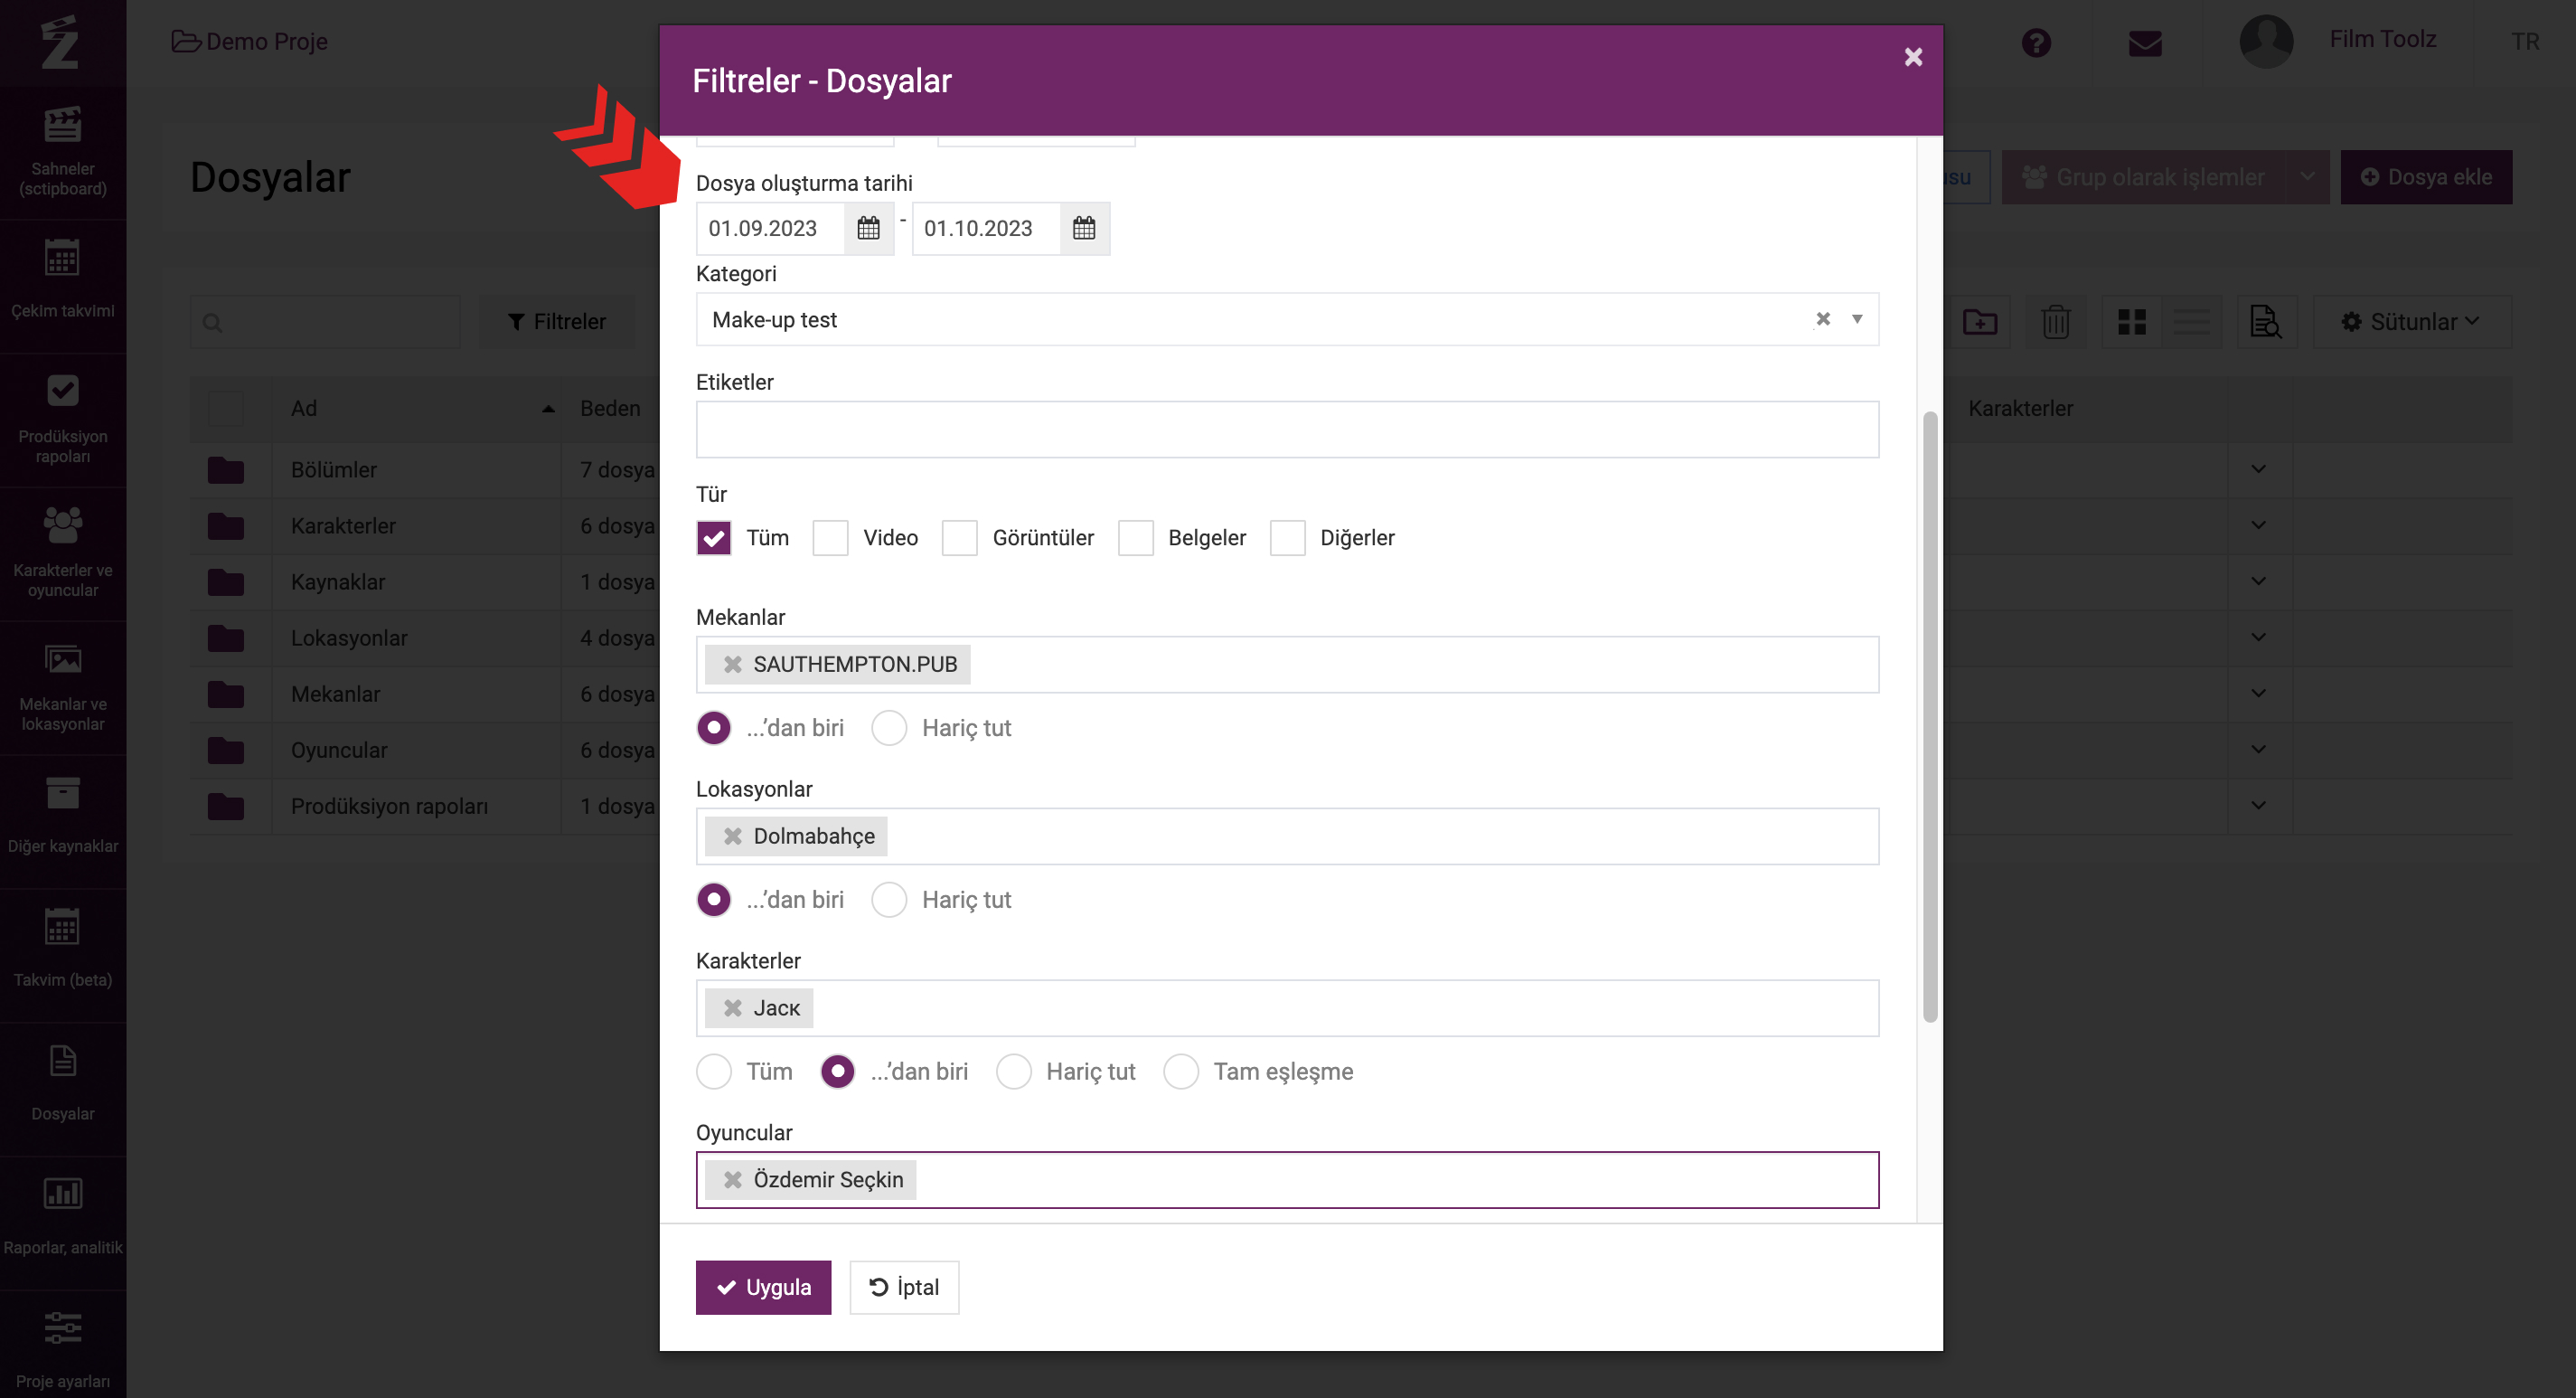
Task: Remove the SAUTHEMPTON.PUB tag
Action: [732, 665]
